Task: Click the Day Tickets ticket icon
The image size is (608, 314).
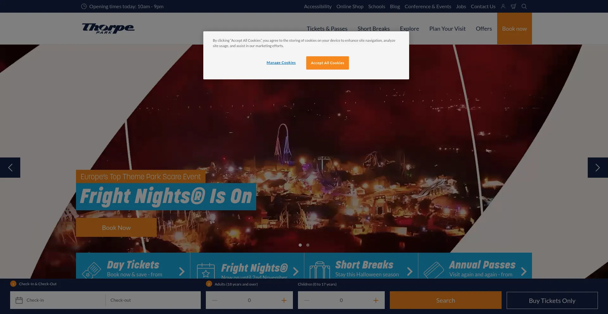Action: 92,270
